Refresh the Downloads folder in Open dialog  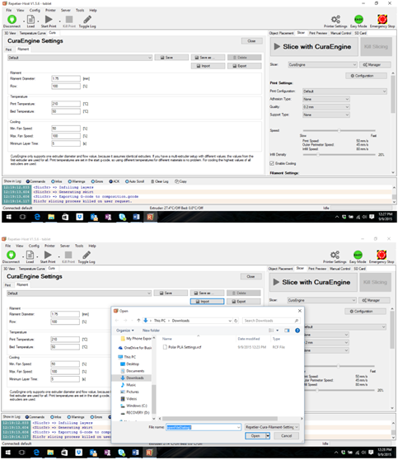(x=236, y=321)
